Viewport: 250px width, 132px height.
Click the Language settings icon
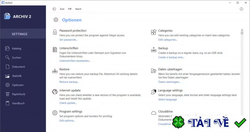153,92
